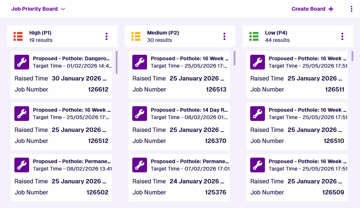Open the board-level three-dot menu
The height and width of the screenshot is (208, 360).
(352, 9)
